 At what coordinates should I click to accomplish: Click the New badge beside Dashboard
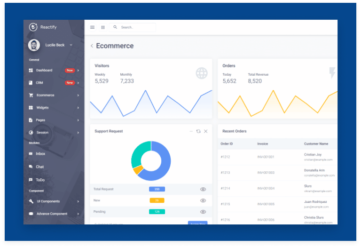70,70
